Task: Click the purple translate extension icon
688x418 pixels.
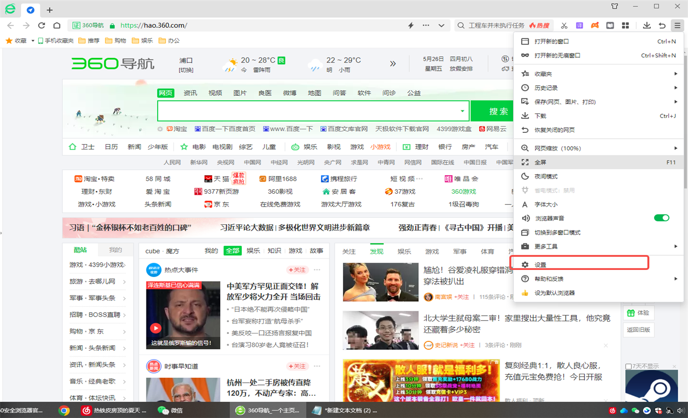Action: (x=580, y=25)
